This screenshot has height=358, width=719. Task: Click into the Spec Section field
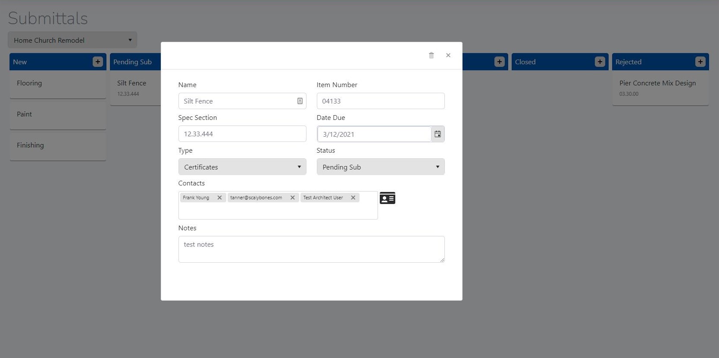point(242,134)
